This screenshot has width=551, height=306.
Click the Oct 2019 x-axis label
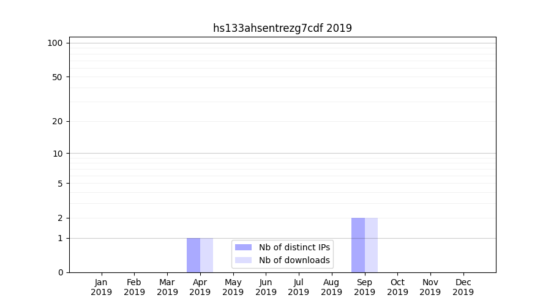397,287
